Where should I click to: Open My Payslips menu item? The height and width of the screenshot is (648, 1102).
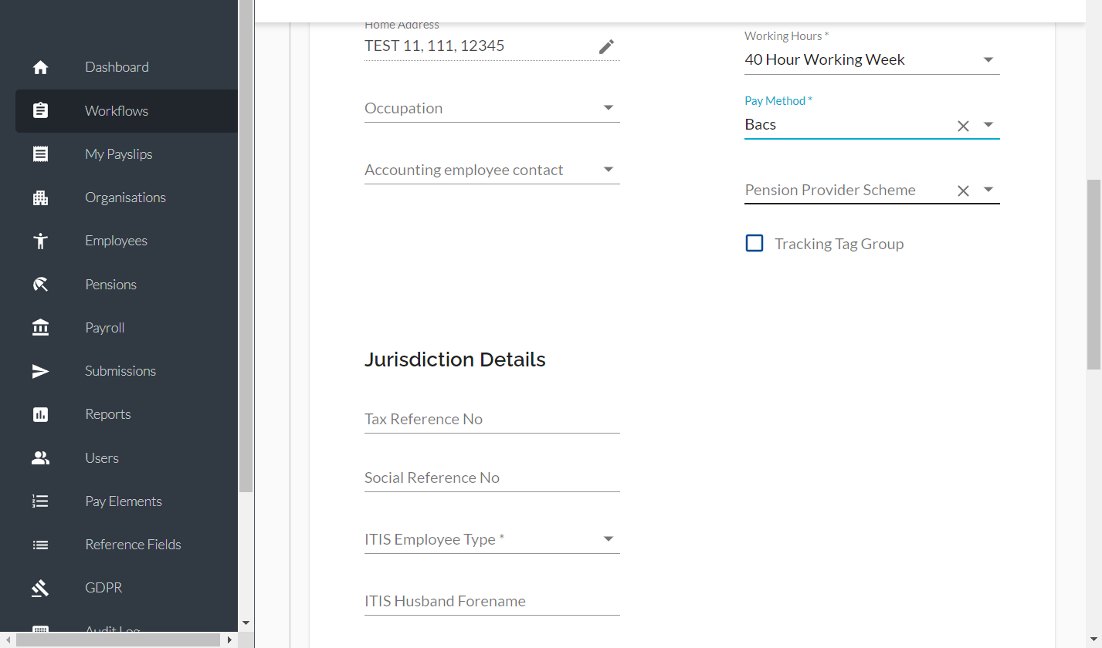pyautogui.click(x=127, y=154)
